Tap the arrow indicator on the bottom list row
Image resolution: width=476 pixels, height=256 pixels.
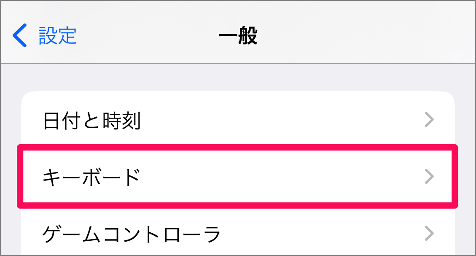[x=430, y=232]
